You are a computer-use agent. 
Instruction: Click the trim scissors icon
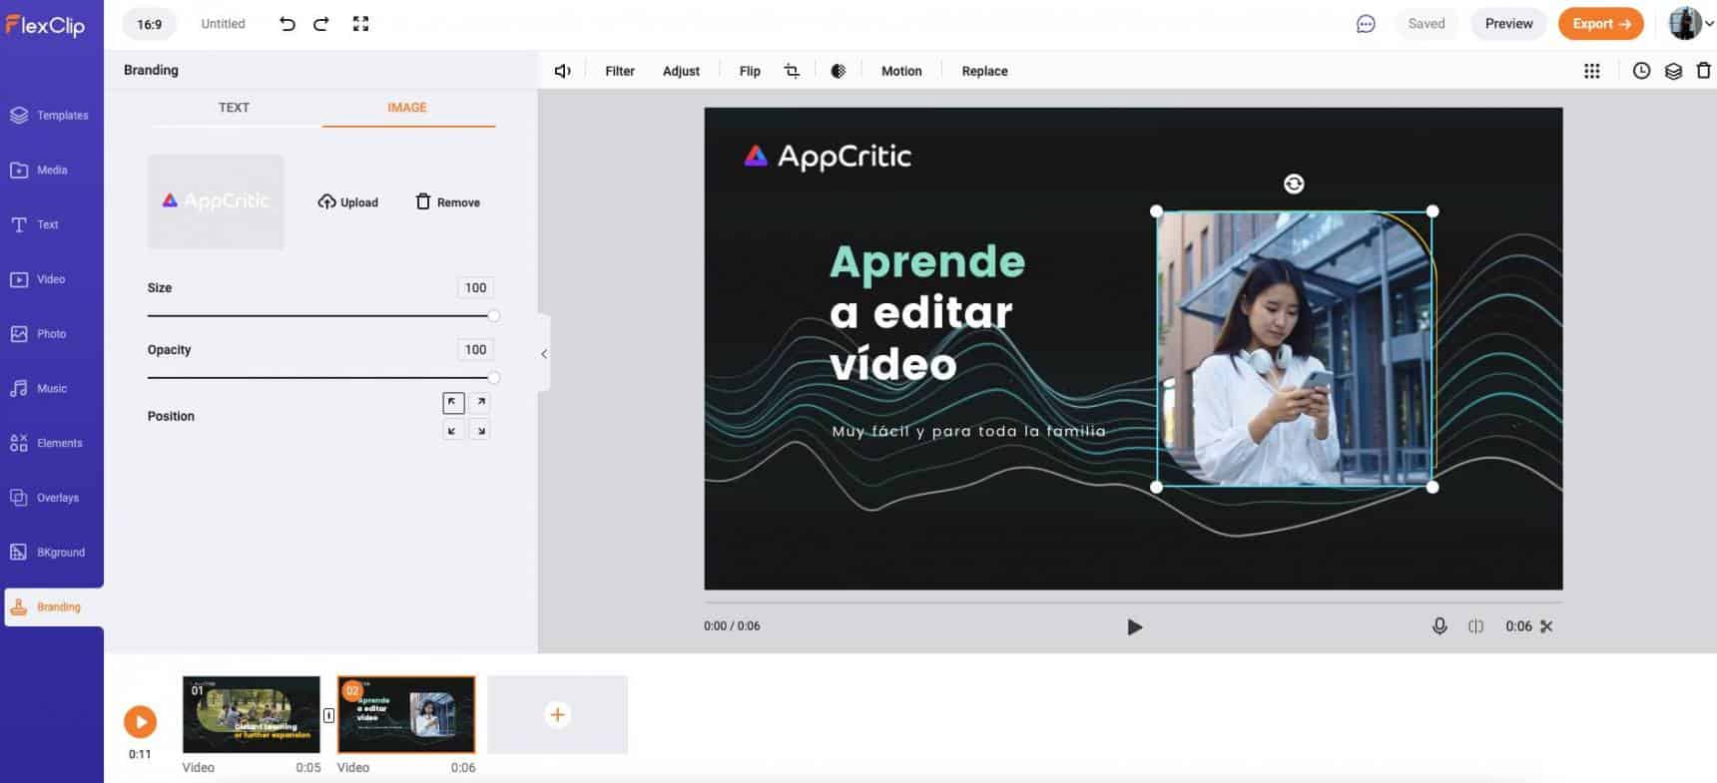click(1546, 626)
